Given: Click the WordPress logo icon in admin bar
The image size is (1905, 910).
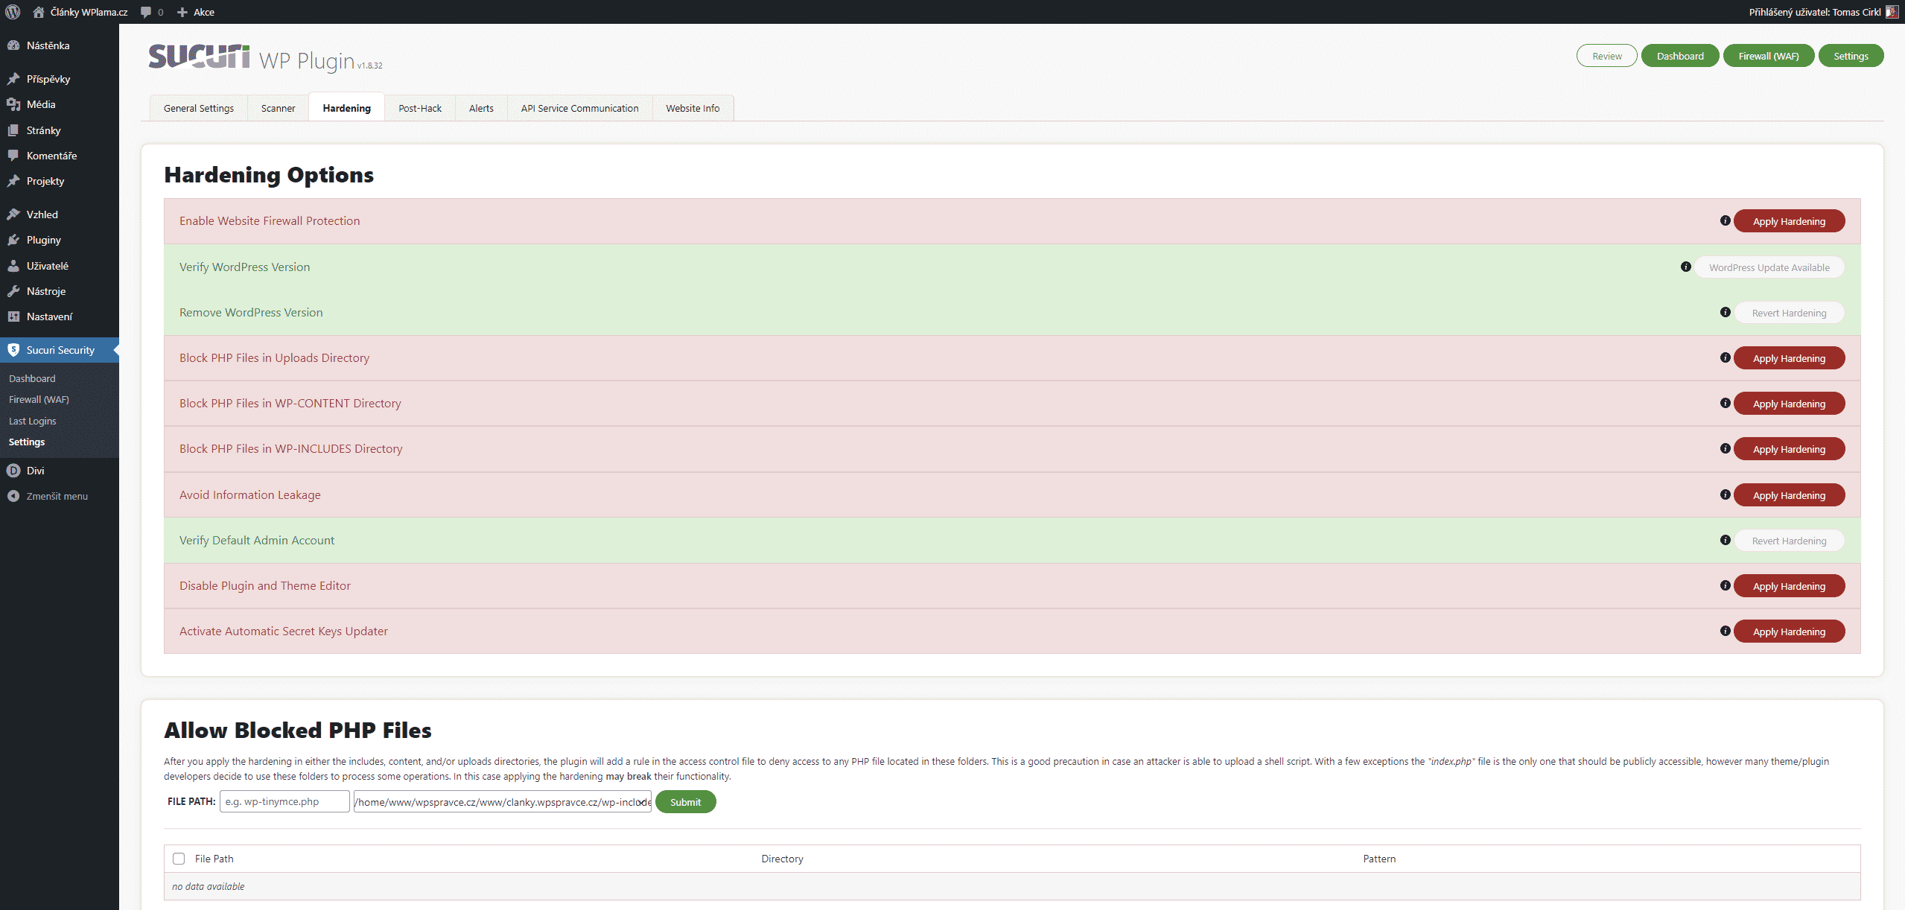Looking at the screenshot, I should [x=13, y=12].
